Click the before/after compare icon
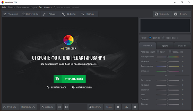The image size is (193, 111). (x=66, y=107)
